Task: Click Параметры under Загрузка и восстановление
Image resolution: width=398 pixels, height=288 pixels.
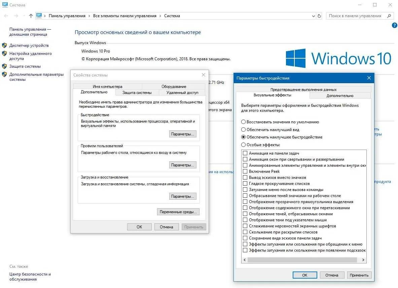Action: (x=183, y=196)
